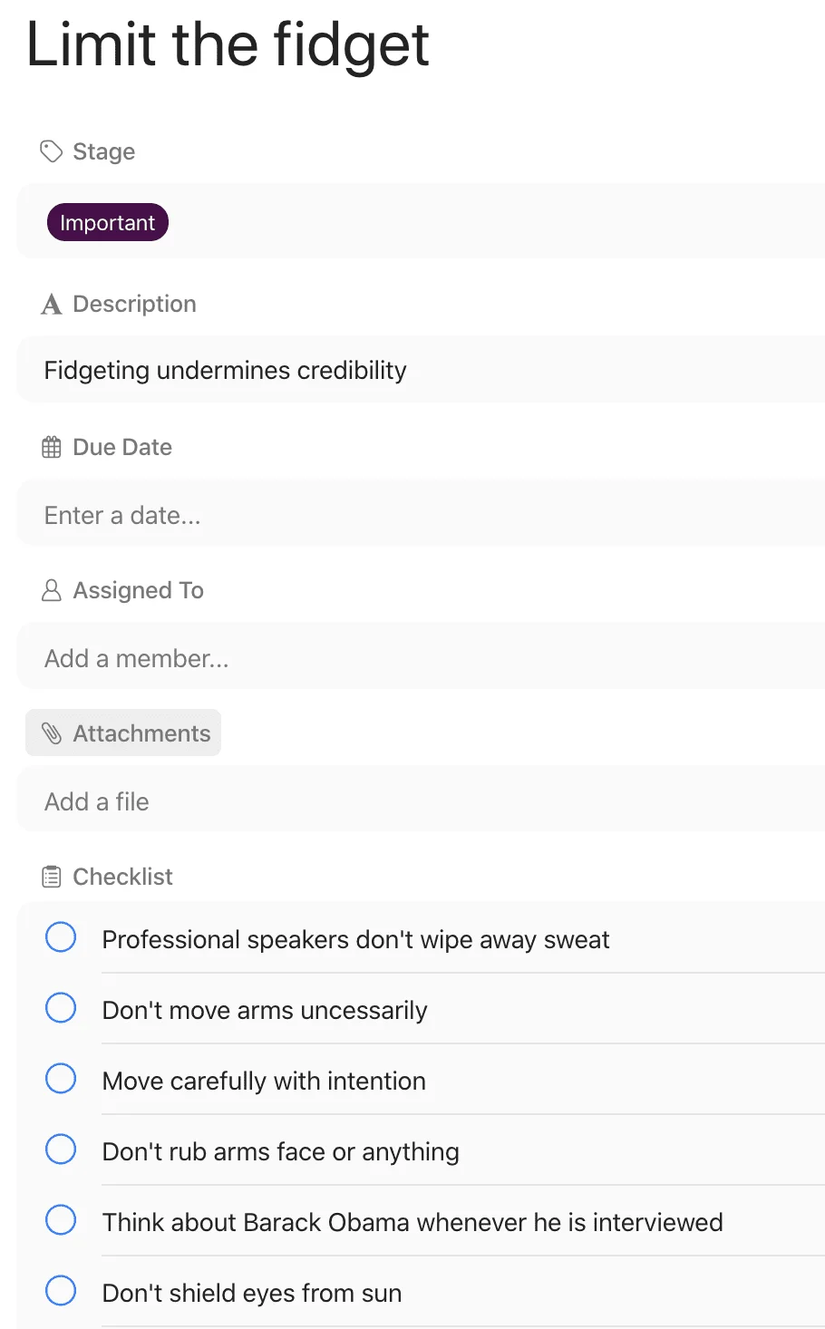Click the 'Move carefully with intention' text
Image resolution: width=825 pixels, height=1329 pixels.
264,1081
